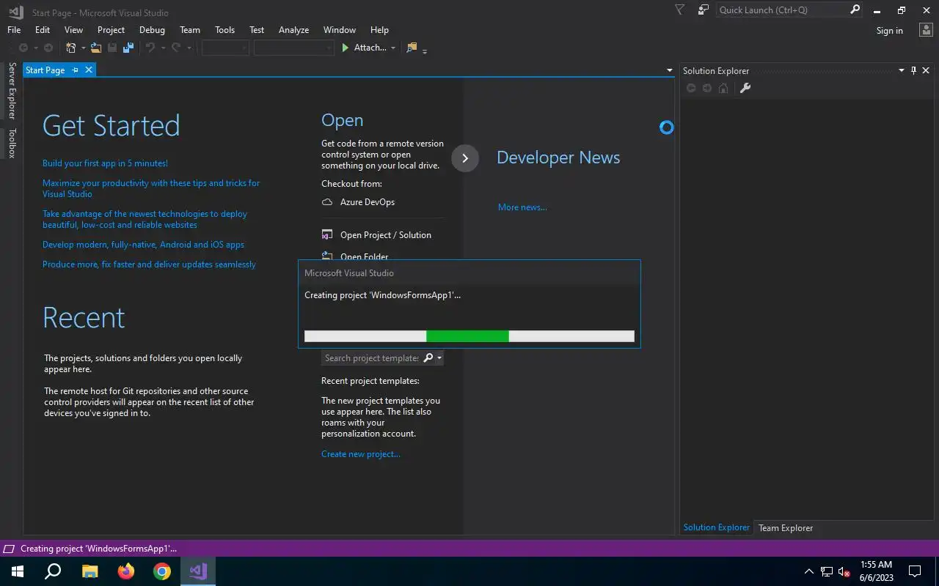939x586 pixels.
Task: Click the Find in Files toolbar icon
Action: coord(412,48)
